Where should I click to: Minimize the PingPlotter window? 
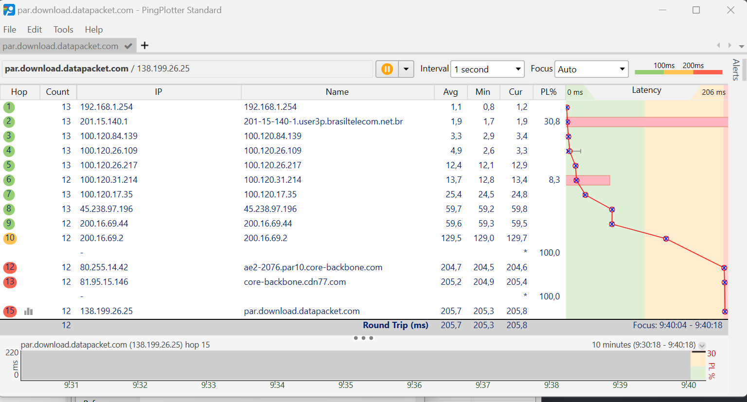pos(662,10)
